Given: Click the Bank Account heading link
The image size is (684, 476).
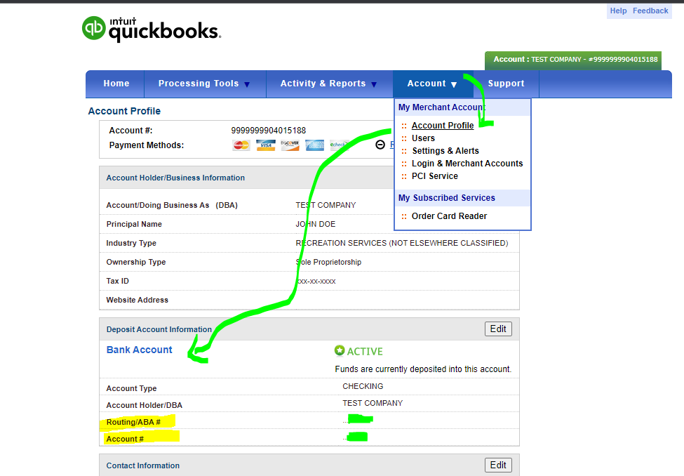Looking at the screenshot, I should click(x=139, y=350).
